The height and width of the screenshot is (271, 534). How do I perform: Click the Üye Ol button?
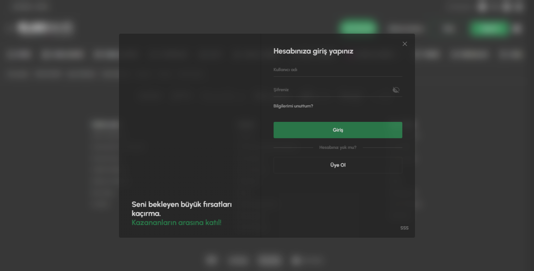337,165
